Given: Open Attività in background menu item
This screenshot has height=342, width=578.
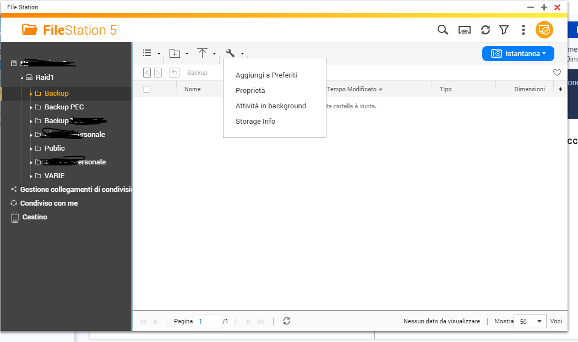Looking at the screenshot, I should pyautogui.click(x=270, y=106).
